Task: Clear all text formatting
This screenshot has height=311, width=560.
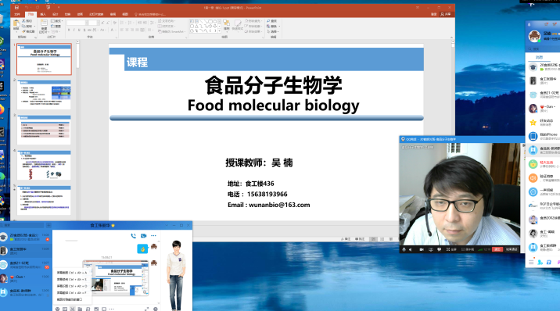Action: click(x=114, y=23)
